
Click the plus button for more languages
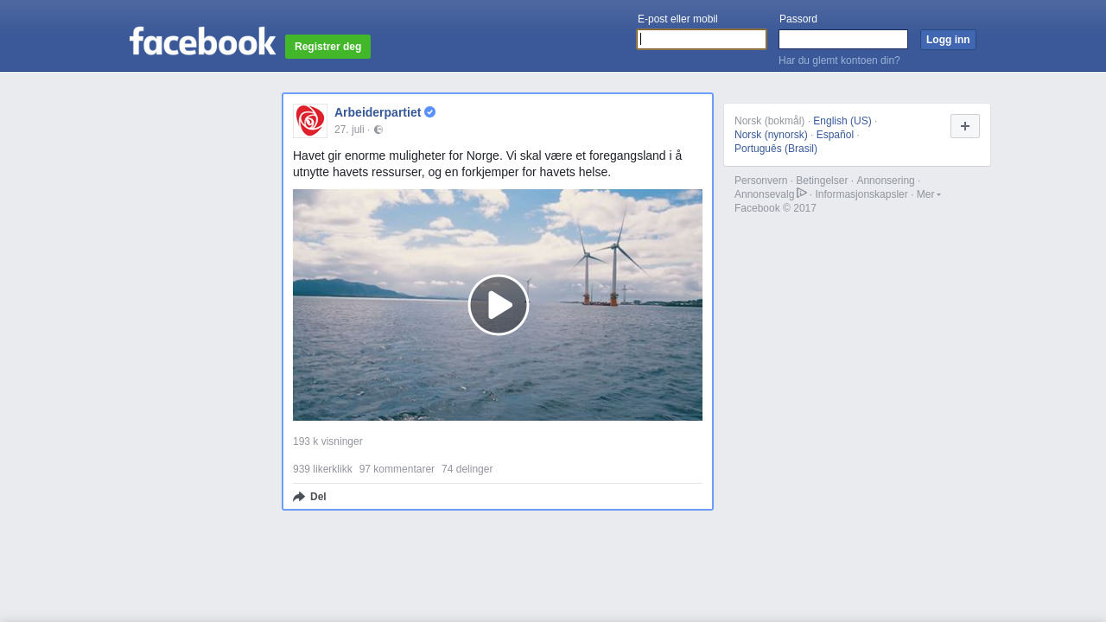point(964,126)
